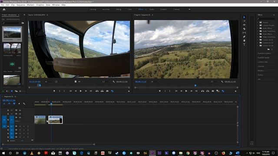Open the Essential Graphics panel
Image resolution: width=278 pixels, height=156 pixels.
tap(264, 53)
